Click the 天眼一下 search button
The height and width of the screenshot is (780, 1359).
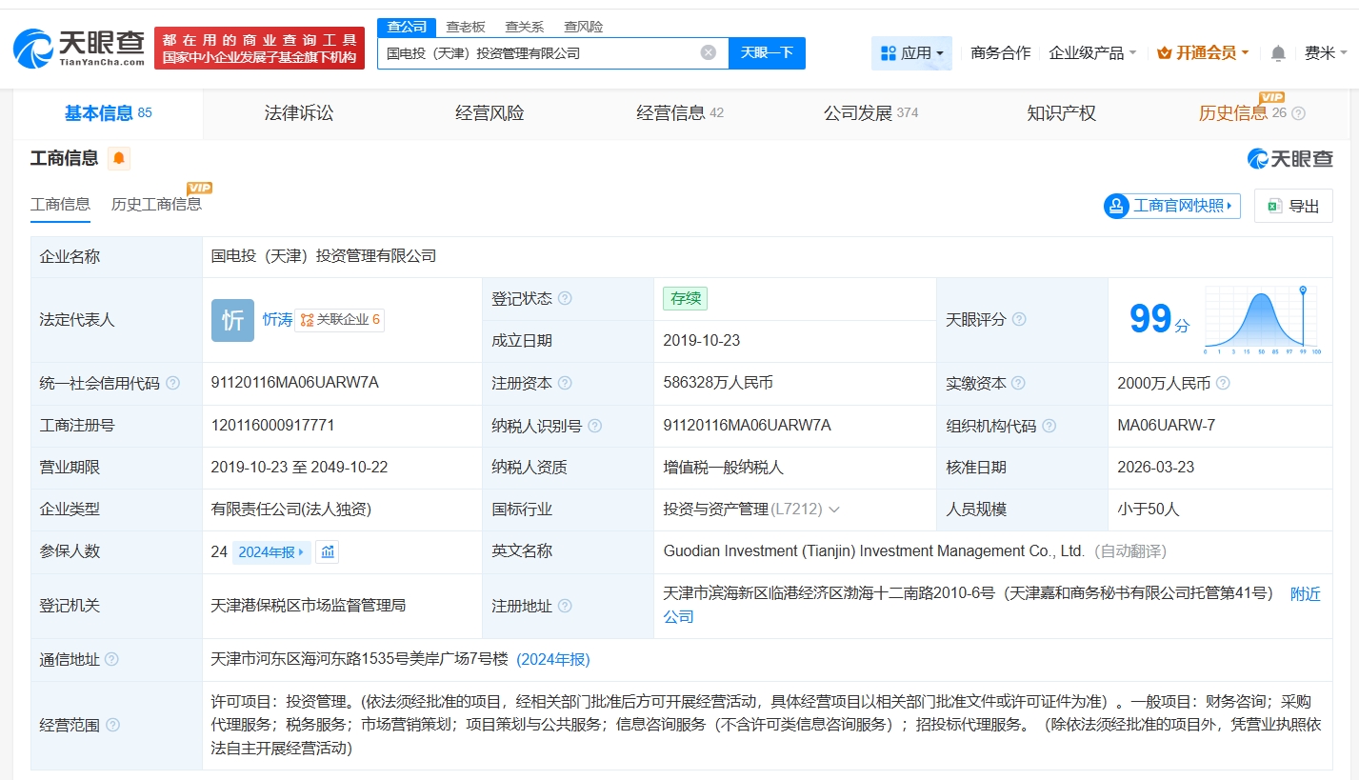[767, 53]
